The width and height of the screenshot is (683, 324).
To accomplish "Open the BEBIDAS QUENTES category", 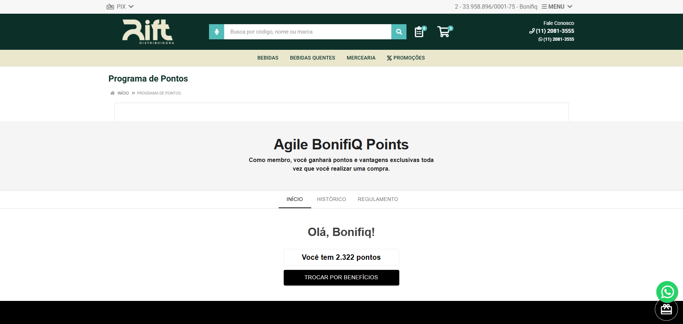I will tap(313, 58).
